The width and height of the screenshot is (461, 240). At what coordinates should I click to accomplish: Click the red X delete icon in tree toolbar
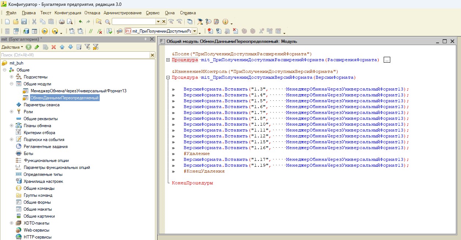[54, 47]
